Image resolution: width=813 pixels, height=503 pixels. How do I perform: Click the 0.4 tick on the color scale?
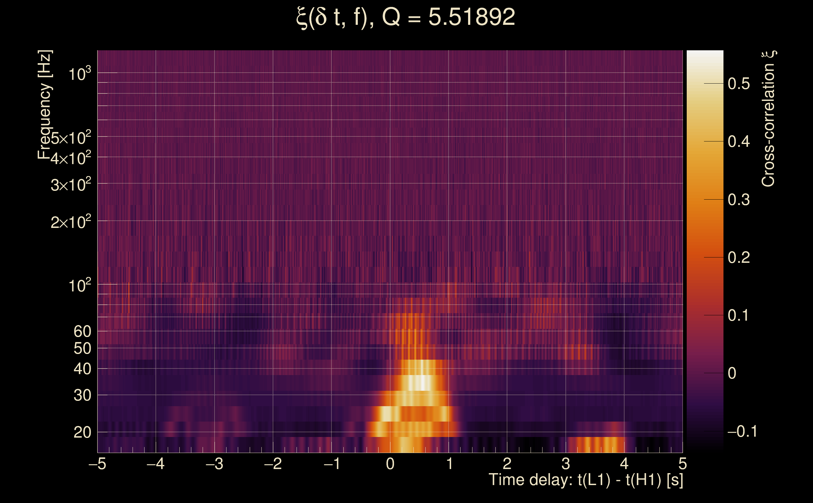point(739,142)
